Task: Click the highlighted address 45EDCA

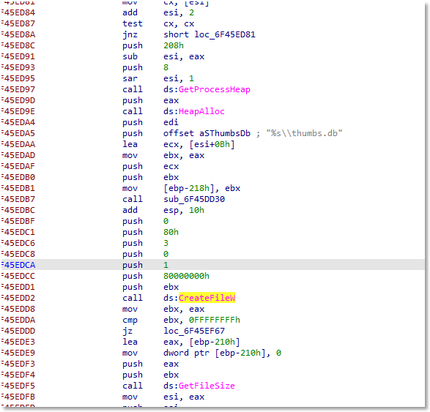Action: pyautogui.click(x=18, y=265)
